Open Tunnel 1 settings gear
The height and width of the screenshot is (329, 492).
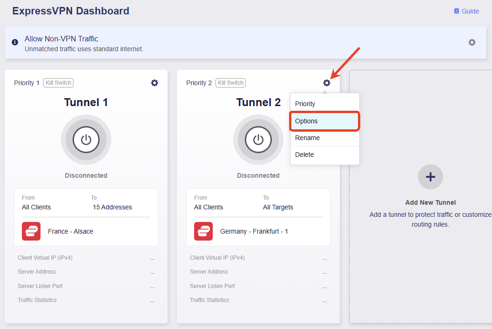pyautogui.click(x=155, y=83)
